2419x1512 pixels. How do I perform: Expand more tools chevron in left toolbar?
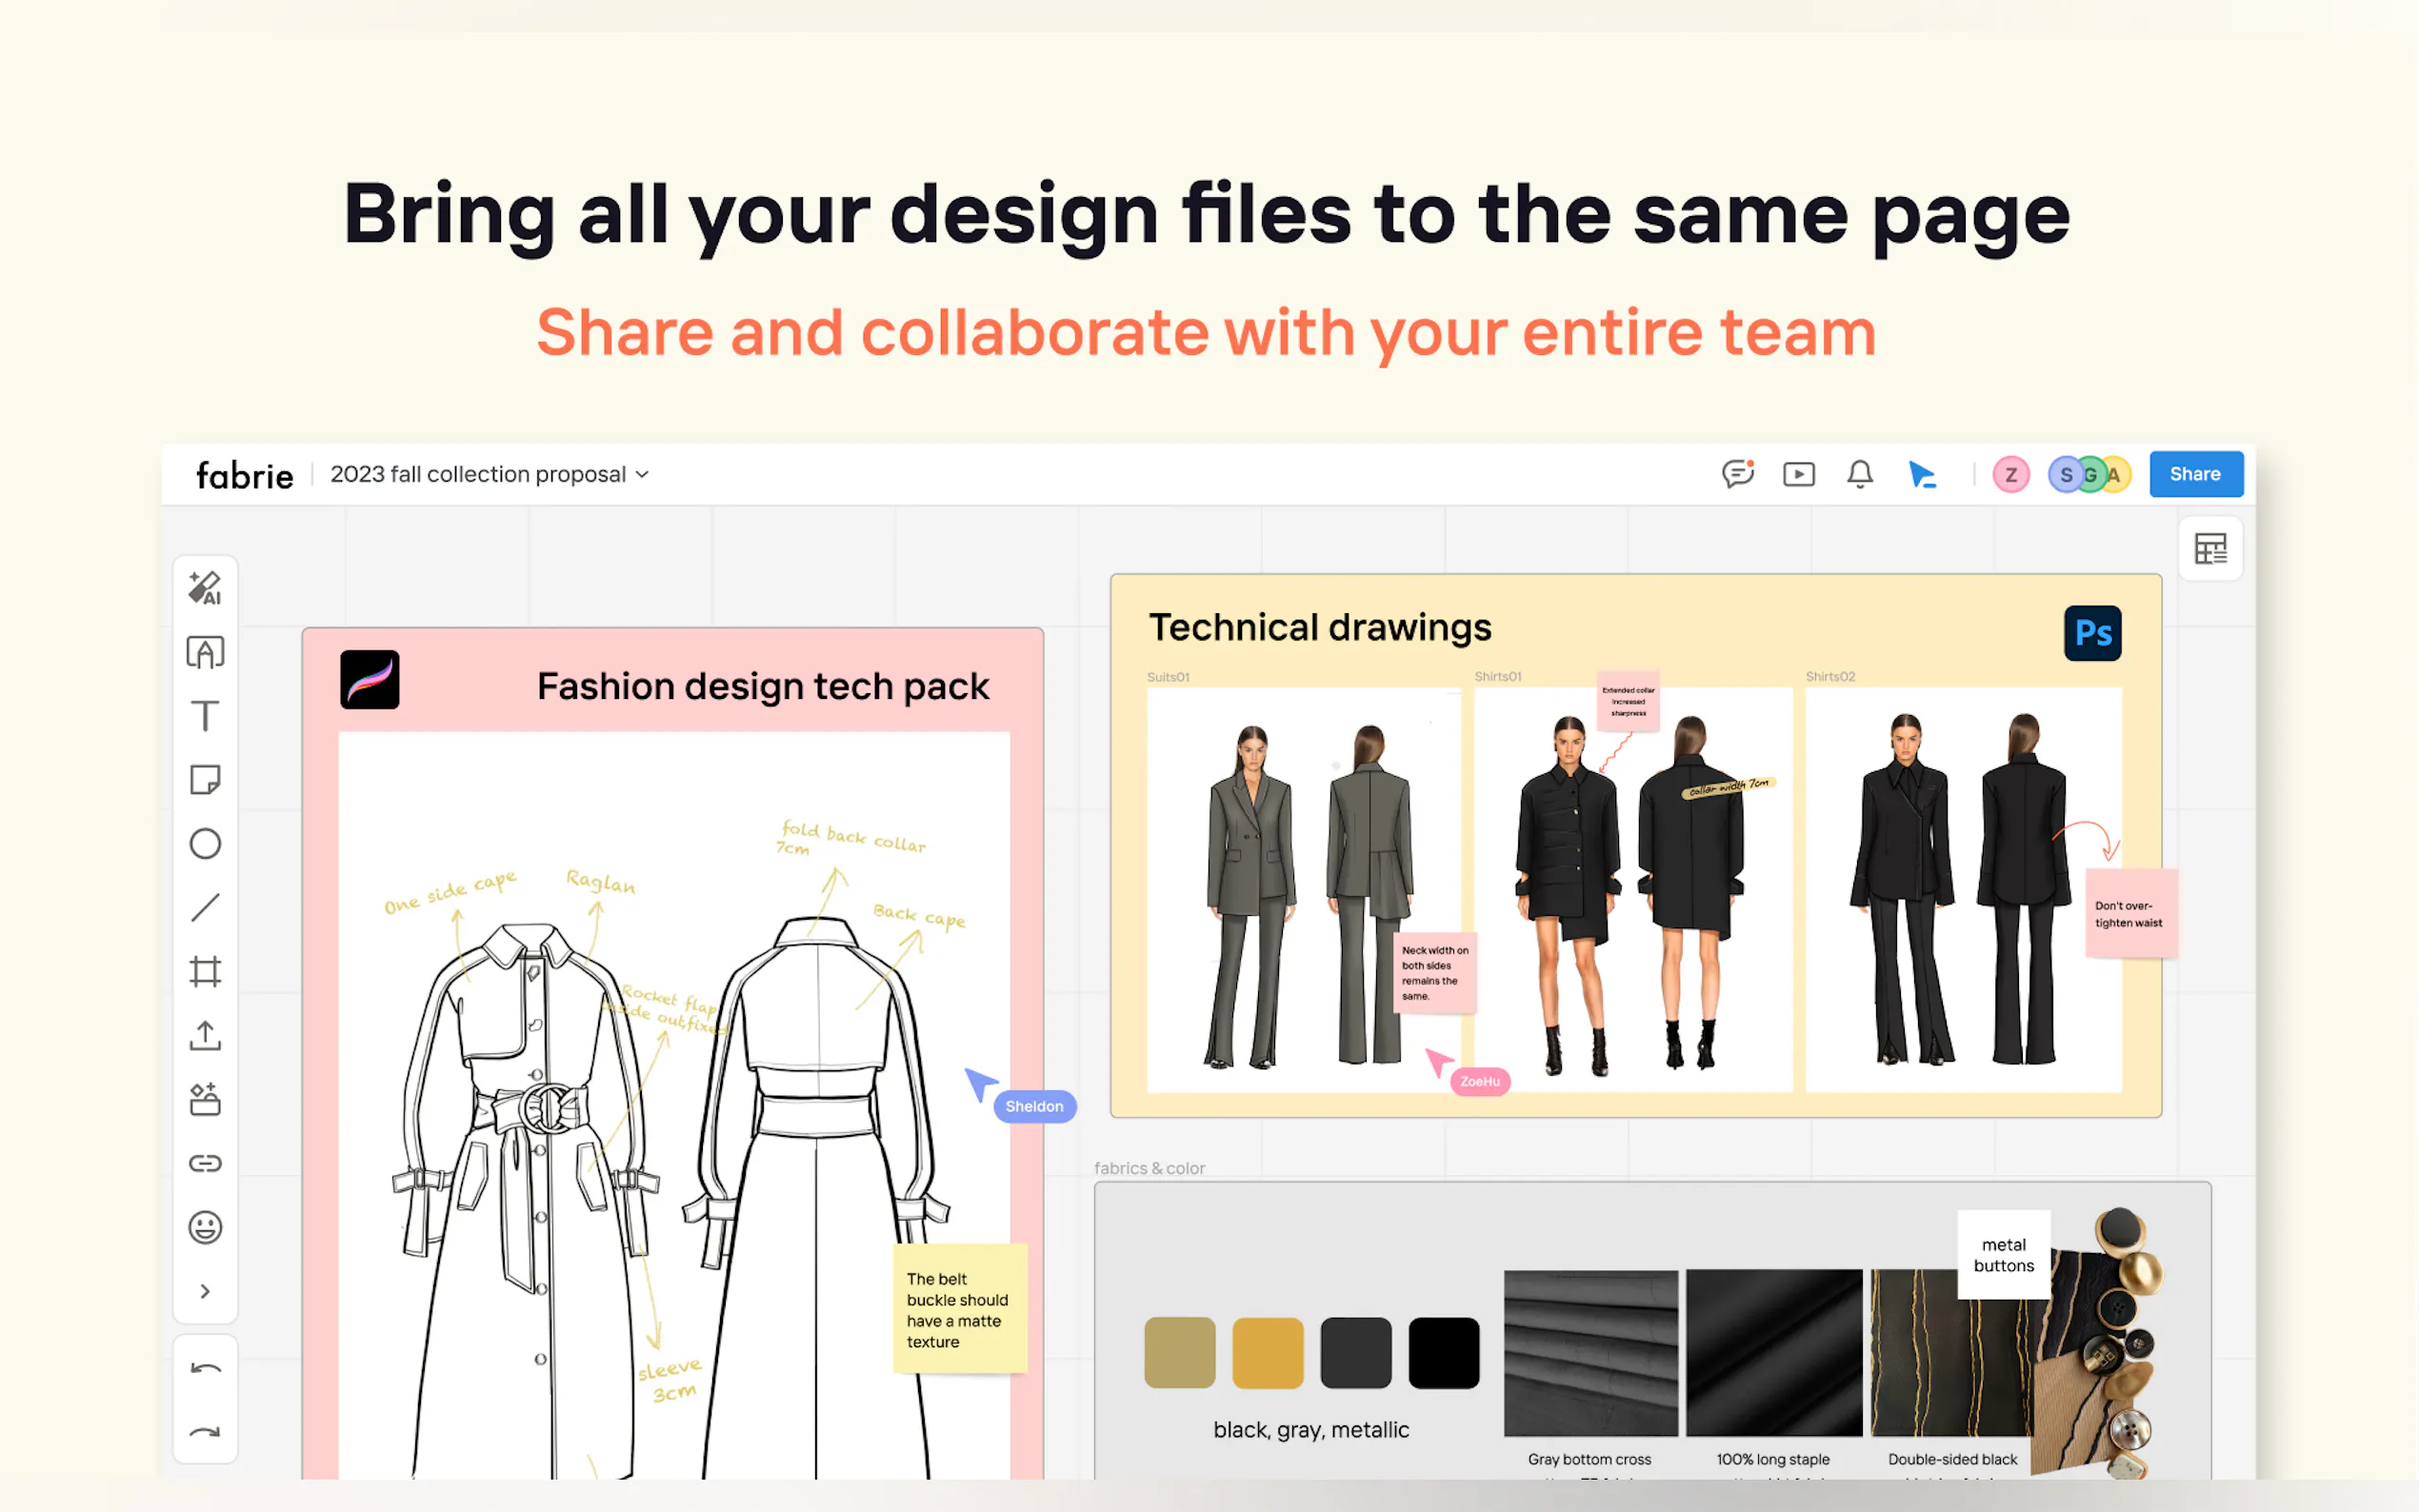click(205, 1291)
